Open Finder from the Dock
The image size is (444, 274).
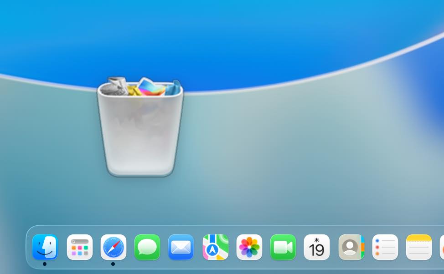pos(45,247)
